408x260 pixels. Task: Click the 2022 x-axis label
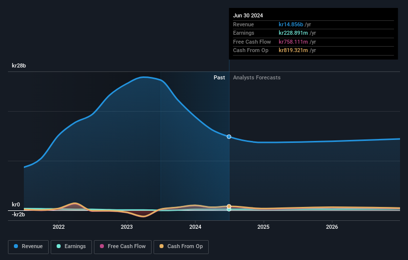click(59, 227)
